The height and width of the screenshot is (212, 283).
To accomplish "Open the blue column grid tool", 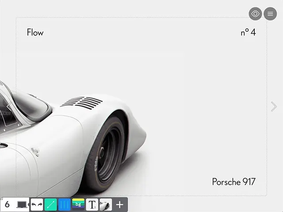I will point(65,204).
